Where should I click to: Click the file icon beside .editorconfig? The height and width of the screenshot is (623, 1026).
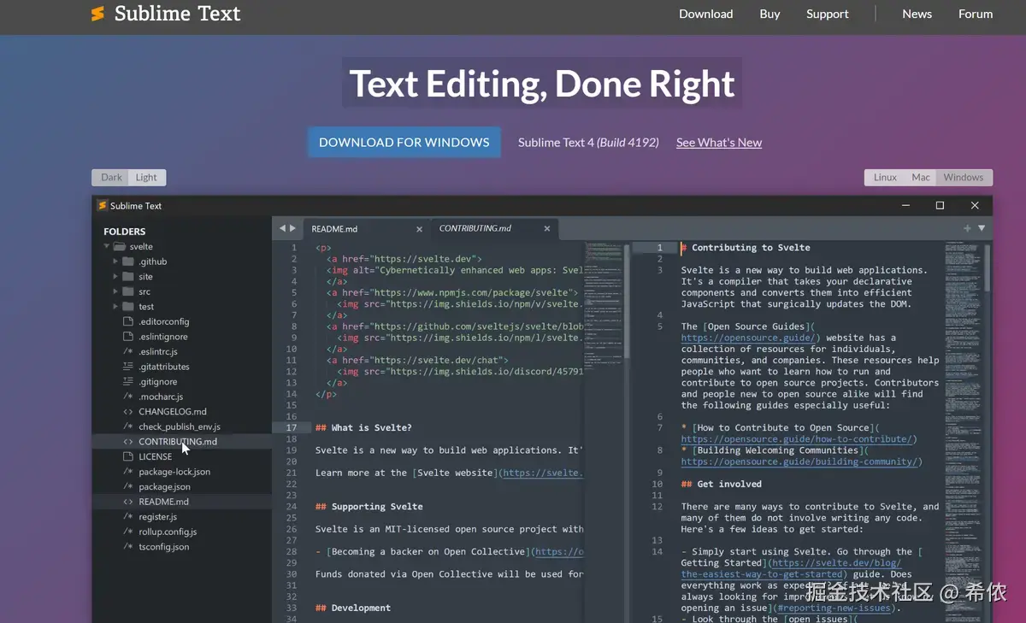[x=128, y=321]
